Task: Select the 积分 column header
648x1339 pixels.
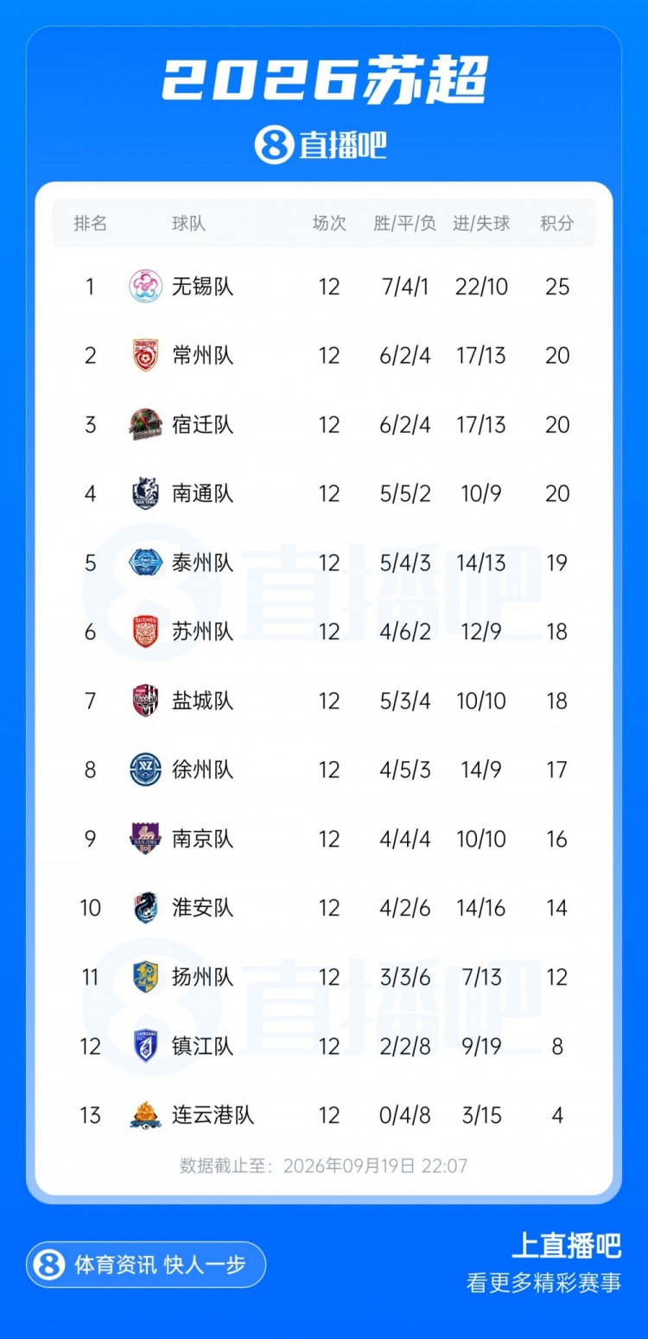Action: pyautogui.click(x=557, y=224)
